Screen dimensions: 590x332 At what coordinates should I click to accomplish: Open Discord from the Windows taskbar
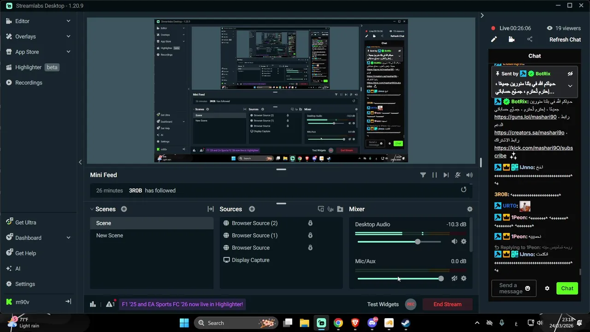tap(372, 323)
